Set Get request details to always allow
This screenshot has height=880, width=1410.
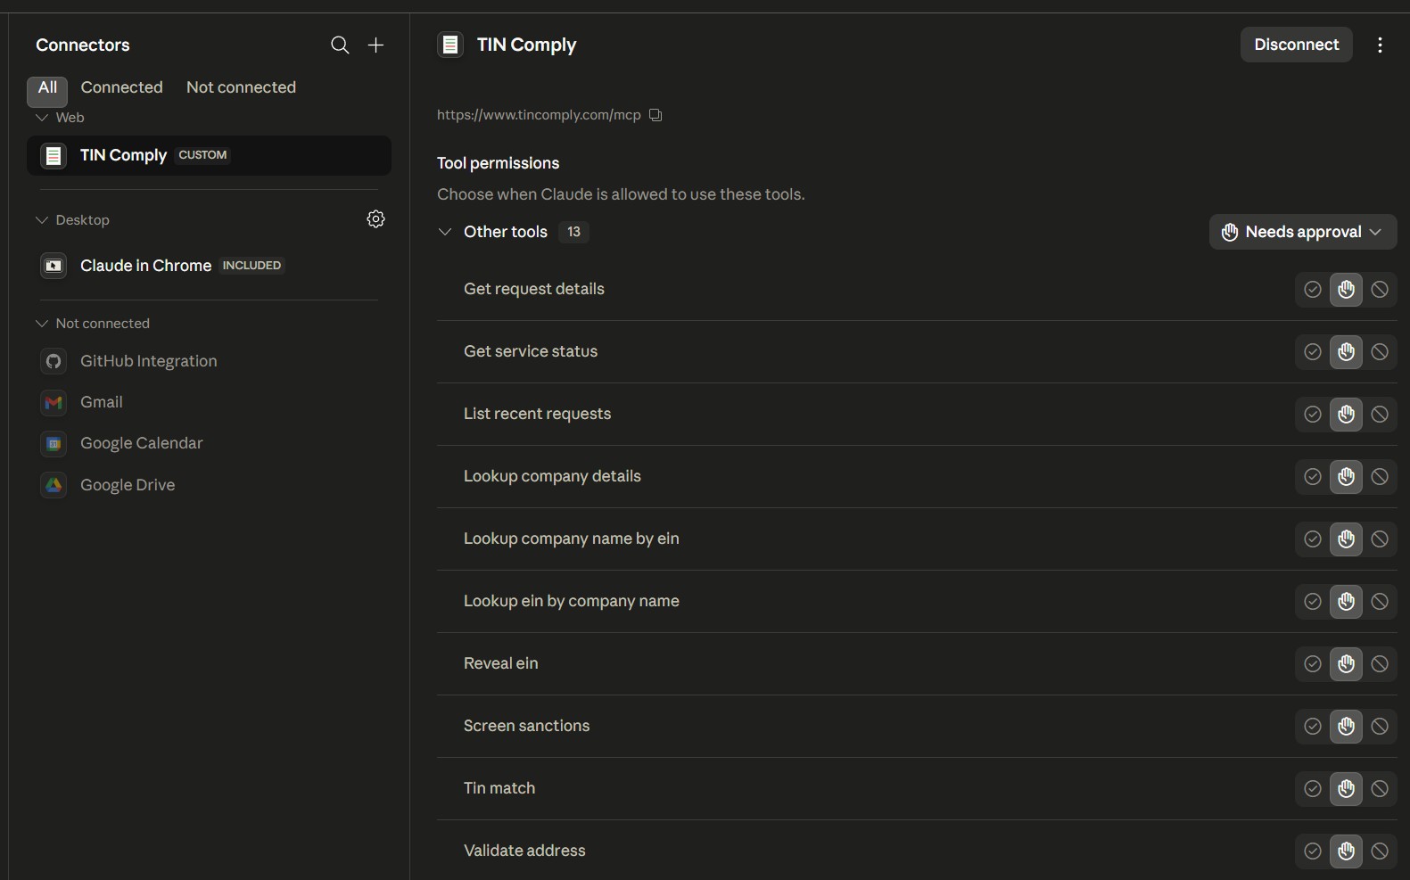(1313, 289)
